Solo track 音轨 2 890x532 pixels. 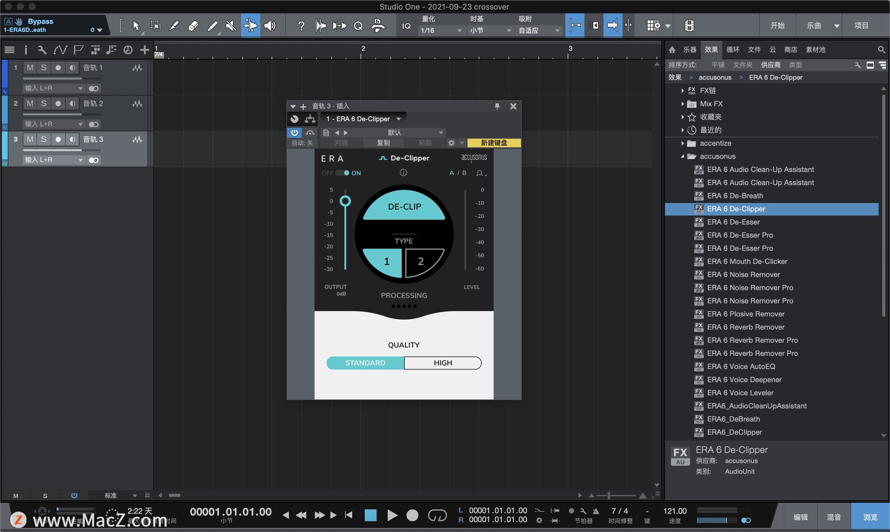pos(44,103)
